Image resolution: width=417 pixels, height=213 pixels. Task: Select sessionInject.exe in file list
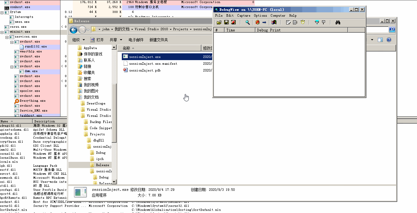pos(145,57)
